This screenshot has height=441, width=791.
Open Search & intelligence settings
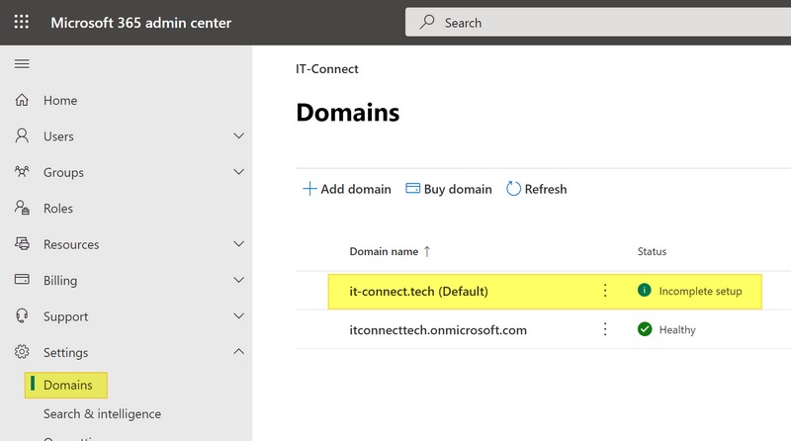coord(102,414)
